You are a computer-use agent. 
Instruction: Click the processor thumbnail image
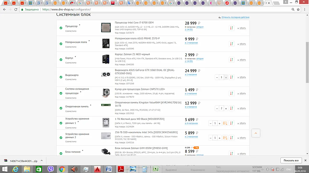[106, 27]
